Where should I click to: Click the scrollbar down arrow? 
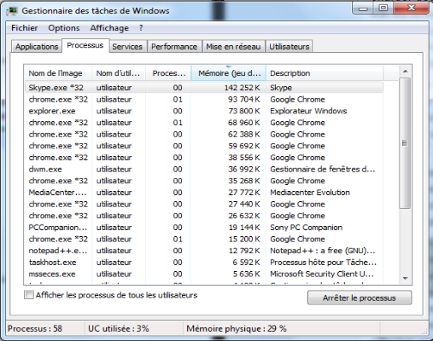pos(406,279)
